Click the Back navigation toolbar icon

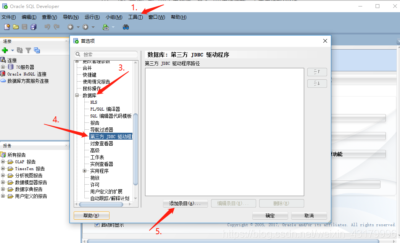(x=70, y=27)
